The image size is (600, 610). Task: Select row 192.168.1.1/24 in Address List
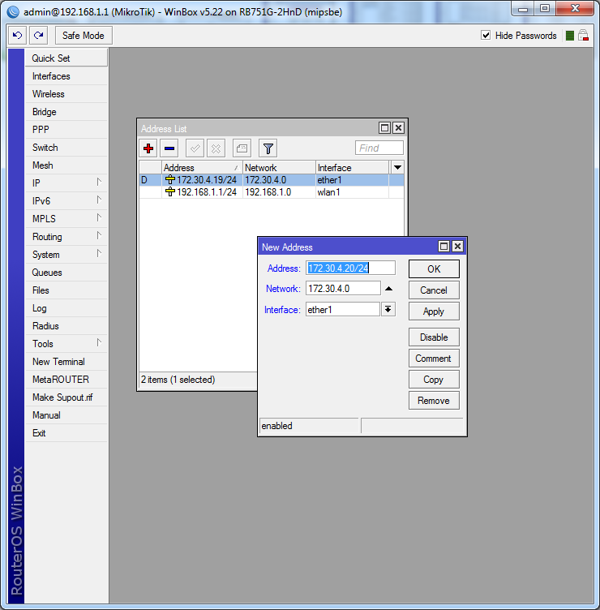272,192
